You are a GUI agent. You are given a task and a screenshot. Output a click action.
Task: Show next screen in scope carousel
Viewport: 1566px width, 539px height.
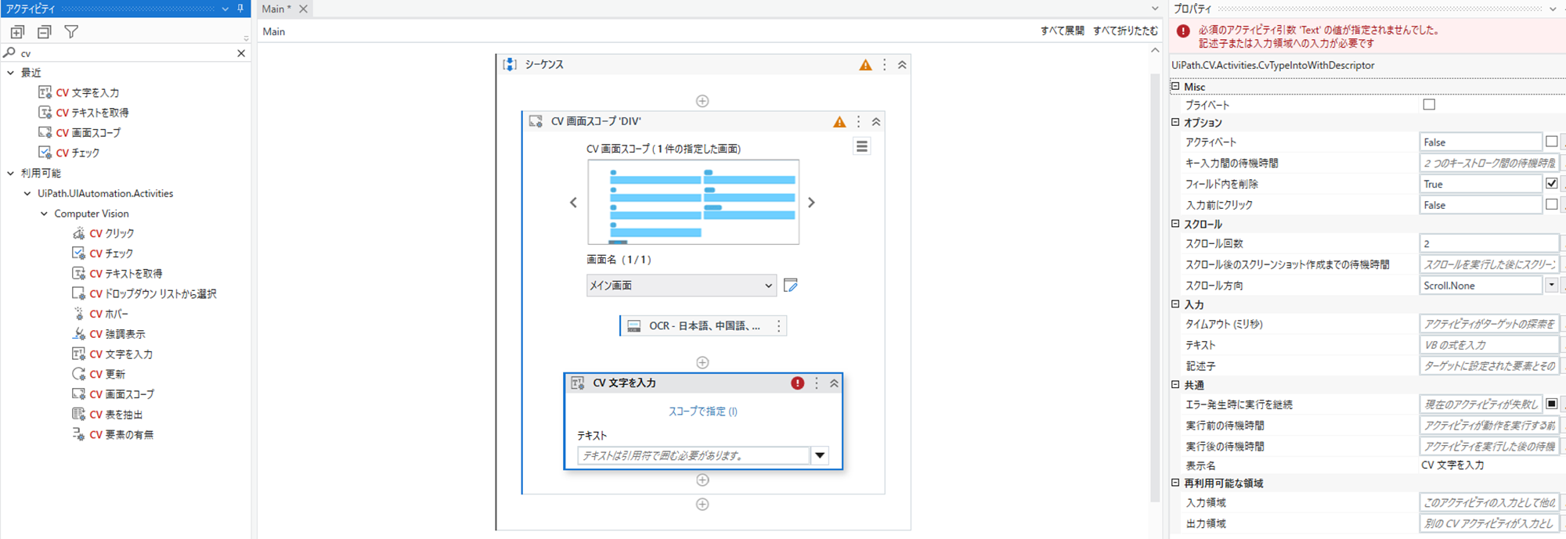click(x=811, y=203)
